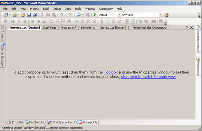Click the Make Same Width icon
This screenshot has height=131, width=202.
point(52,21)
